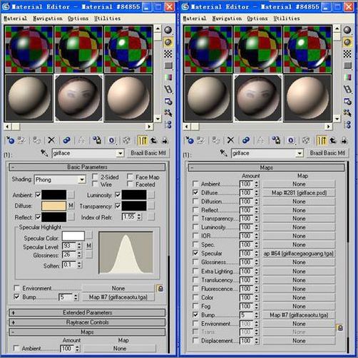Click Get Material icon in left toolbar
Image resolution: width=358 pixels, height=358 pixels.
pos(10,140)
